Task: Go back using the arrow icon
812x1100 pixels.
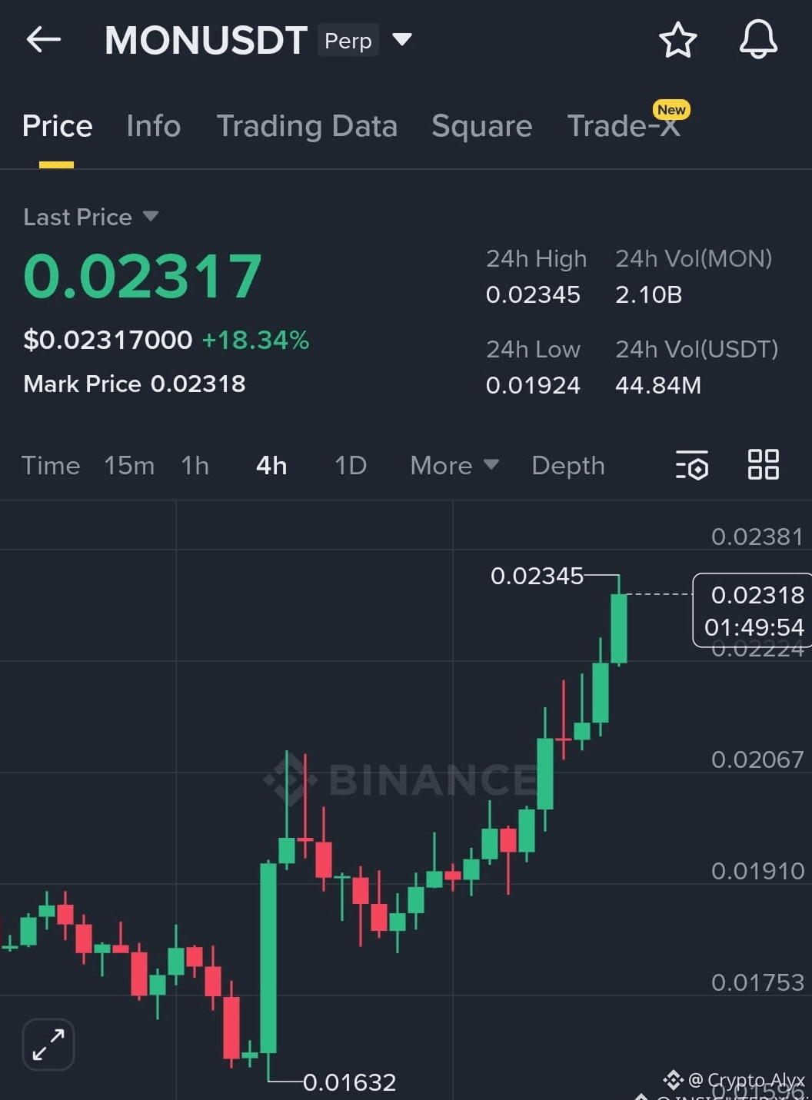Action: click(x=43, y=39)
